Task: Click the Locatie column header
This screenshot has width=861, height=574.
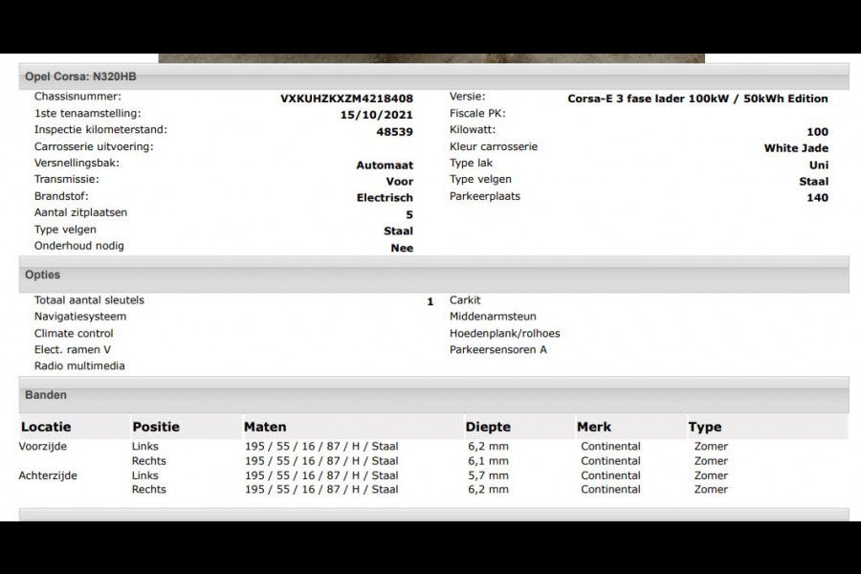Action: click(x=46, y=427)
